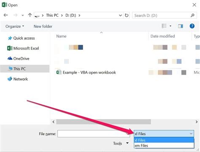200x152 pixels.
Task: Select This PC in navigation pane
Action: point(24,69)
